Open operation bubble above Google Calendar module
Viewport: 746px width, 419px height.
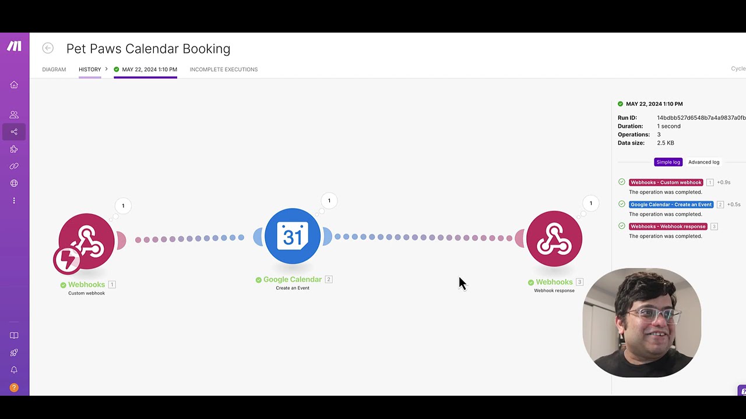(x=329, y=201)
